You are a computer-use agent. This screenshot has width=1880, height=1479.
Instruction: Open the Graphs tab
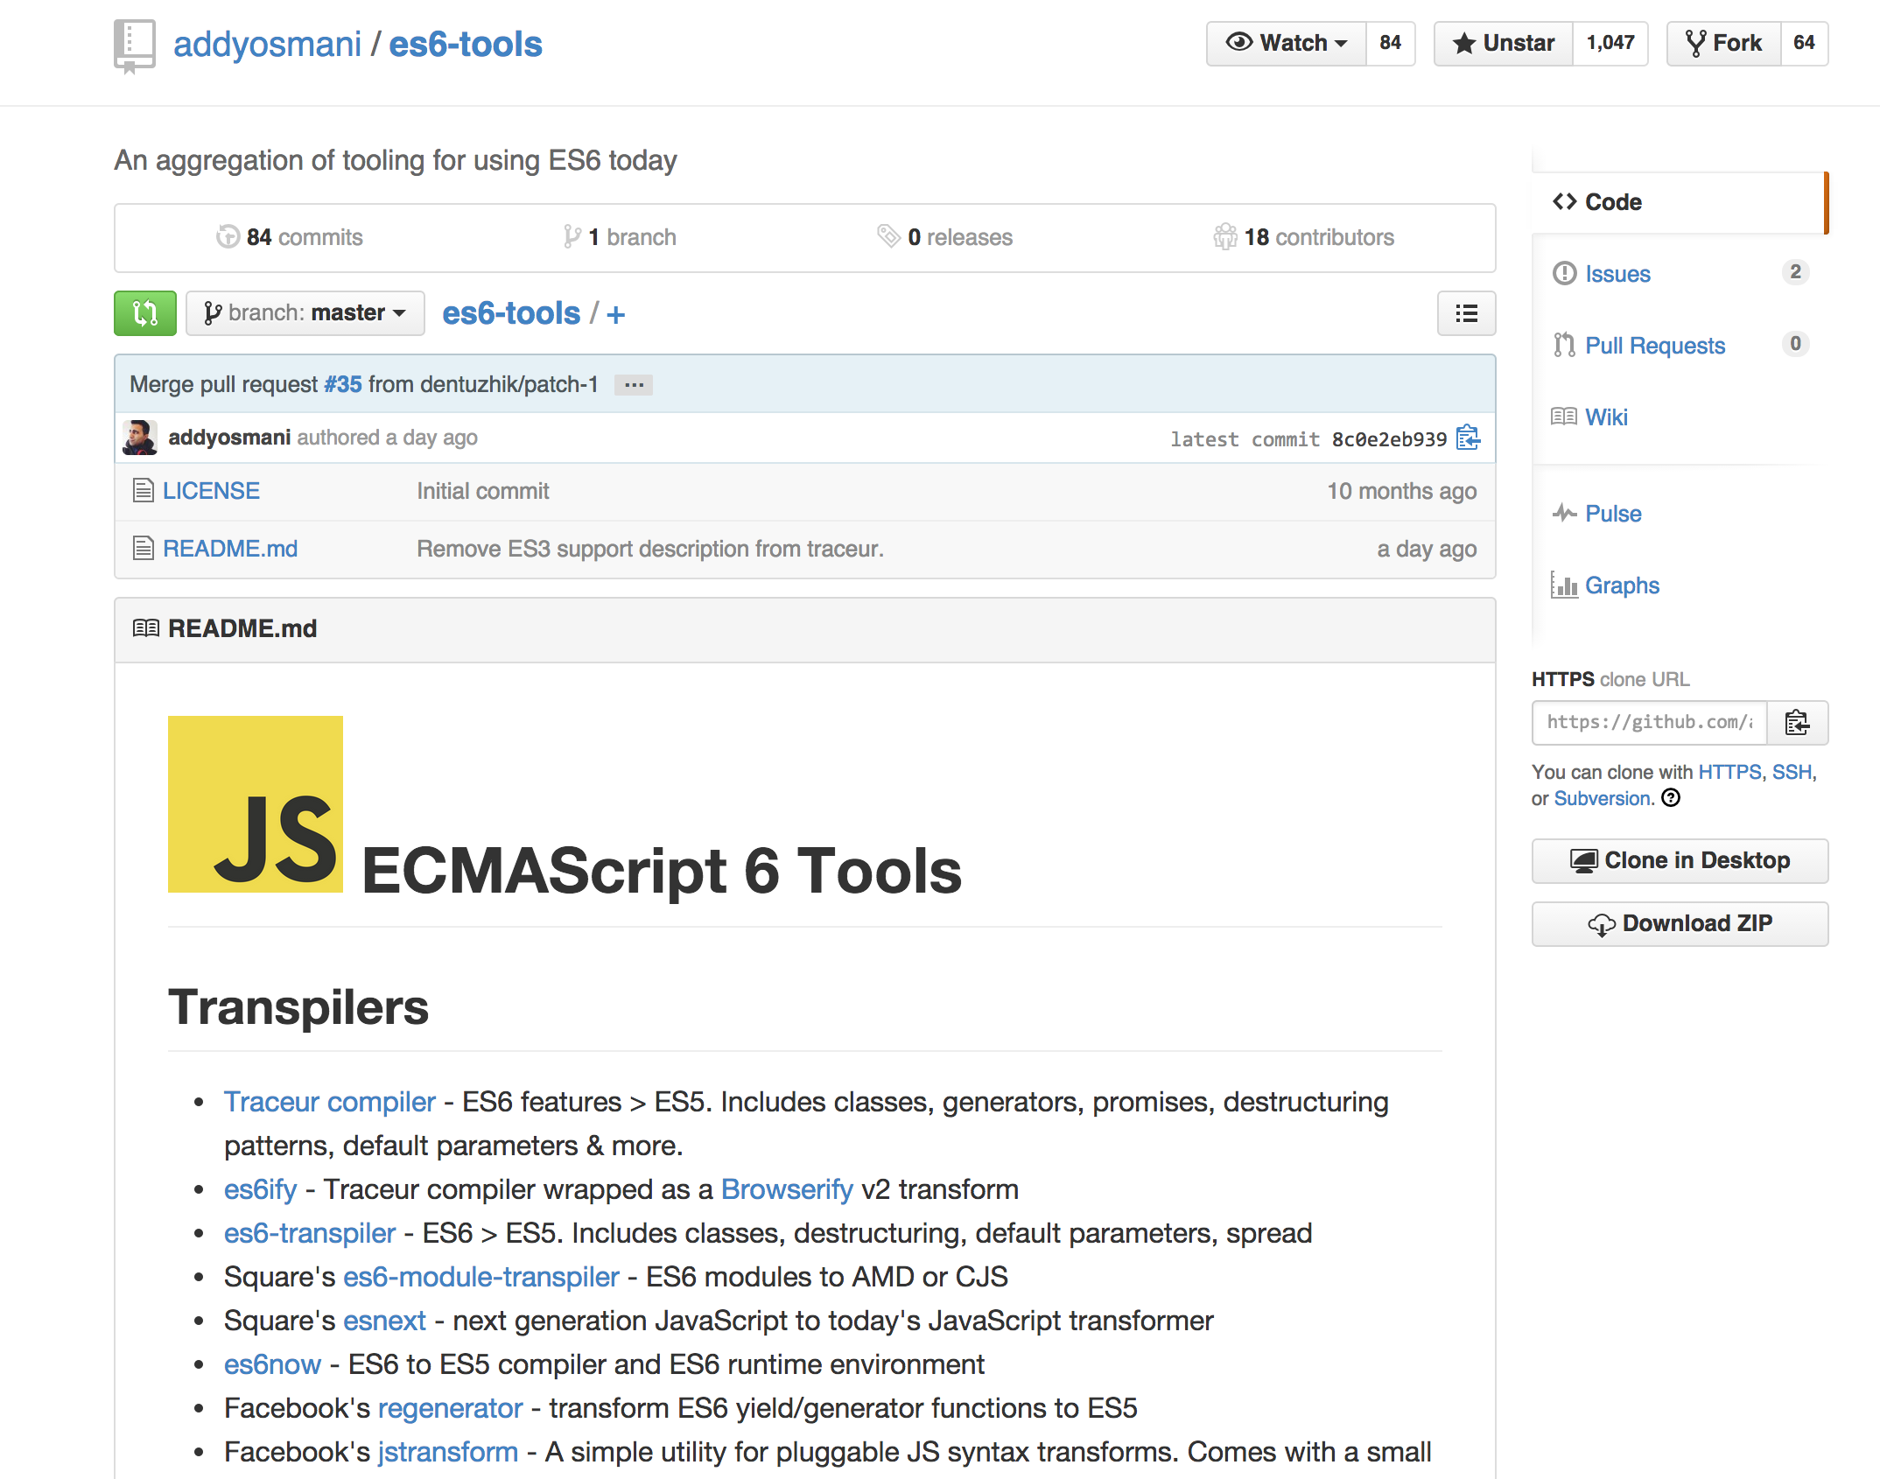click(1622, 585)
